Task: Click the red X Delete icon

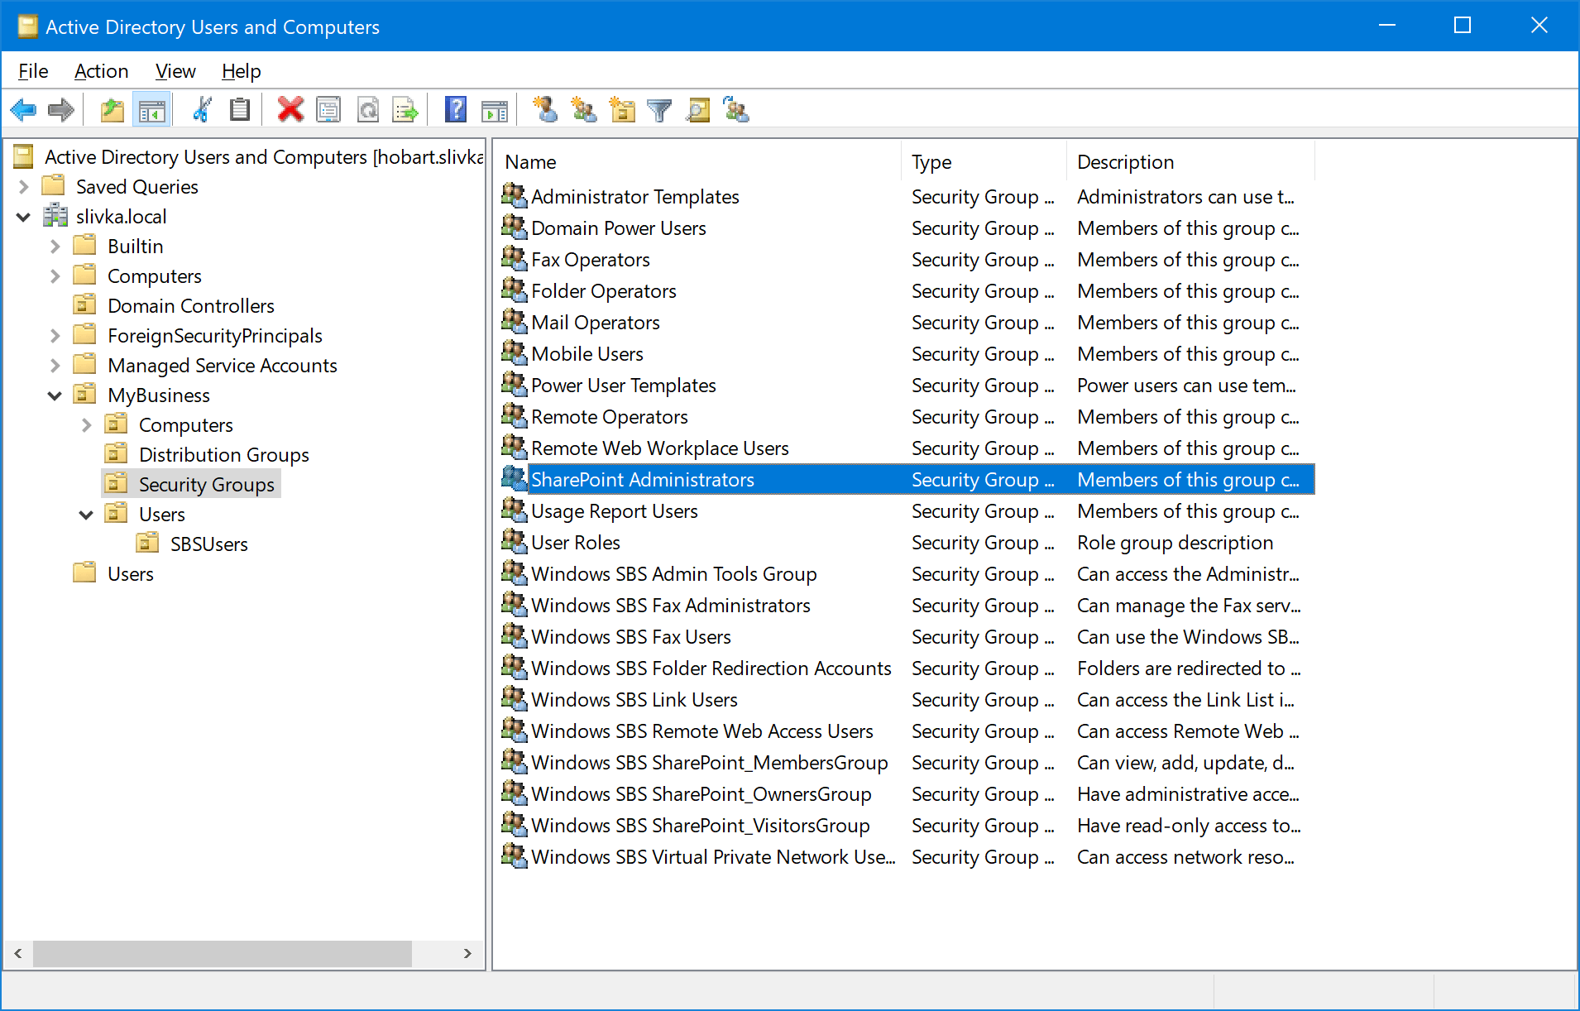Action: (290, 109)
